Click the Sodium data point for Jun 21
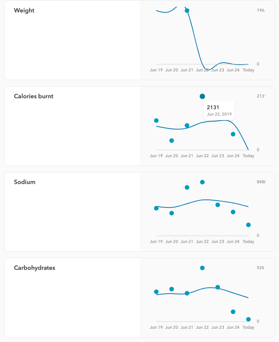This screenshot has width=279, height=342. pyautogui.click(x=187, y=187)
